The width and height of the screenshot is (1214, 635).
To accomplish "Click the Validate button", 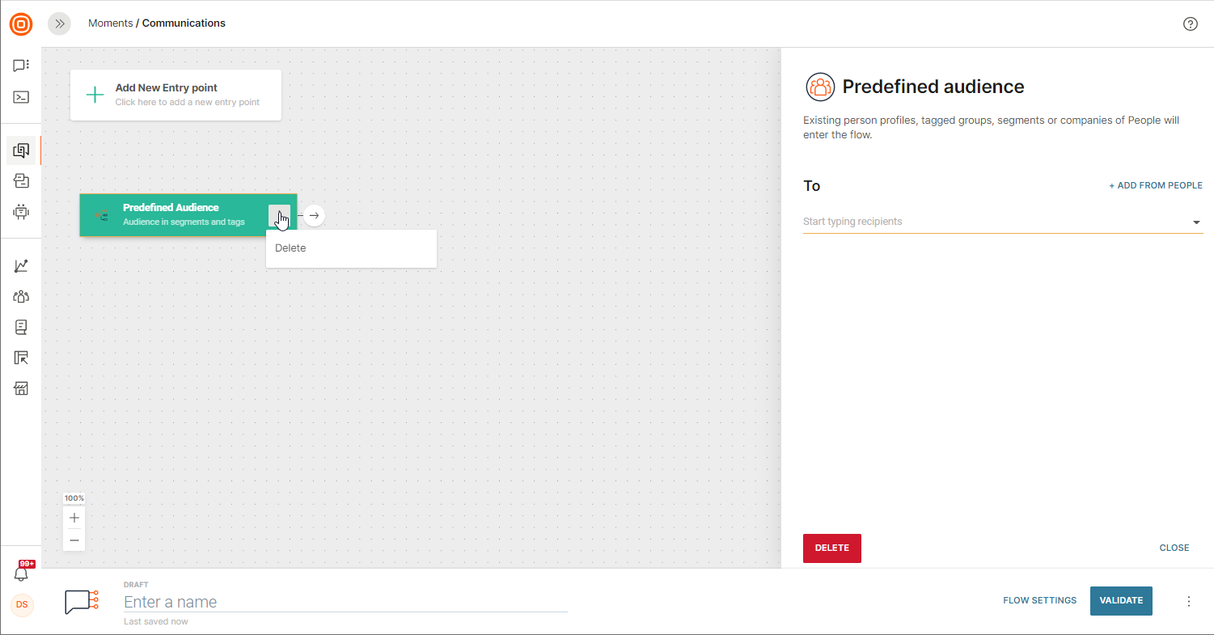I will coord(1120,600).
